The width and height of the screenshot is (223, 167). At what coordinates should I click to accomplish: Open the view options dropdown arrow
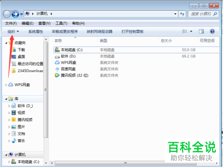click(x=191, y=31)
